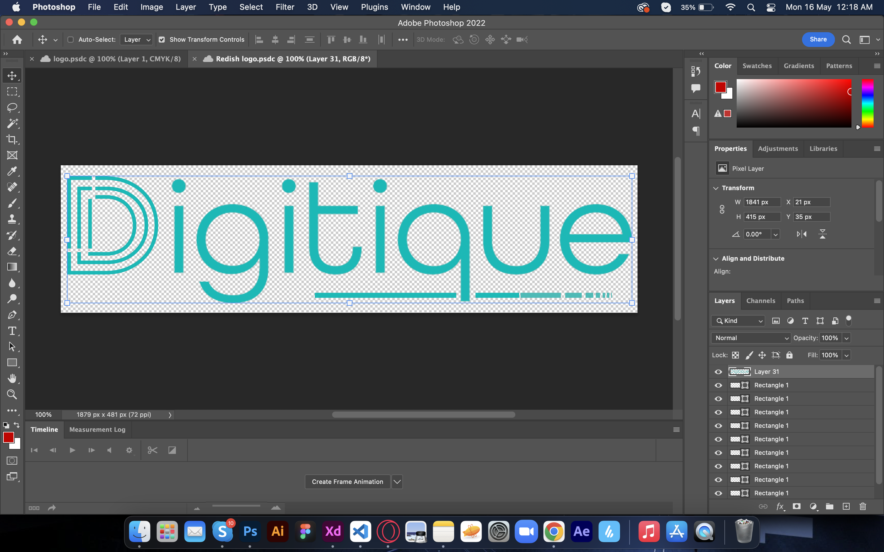Hide Layer 31 visibility eye
Image resolution: width=884 pixels, height=552 pixels.
point(718,372)
